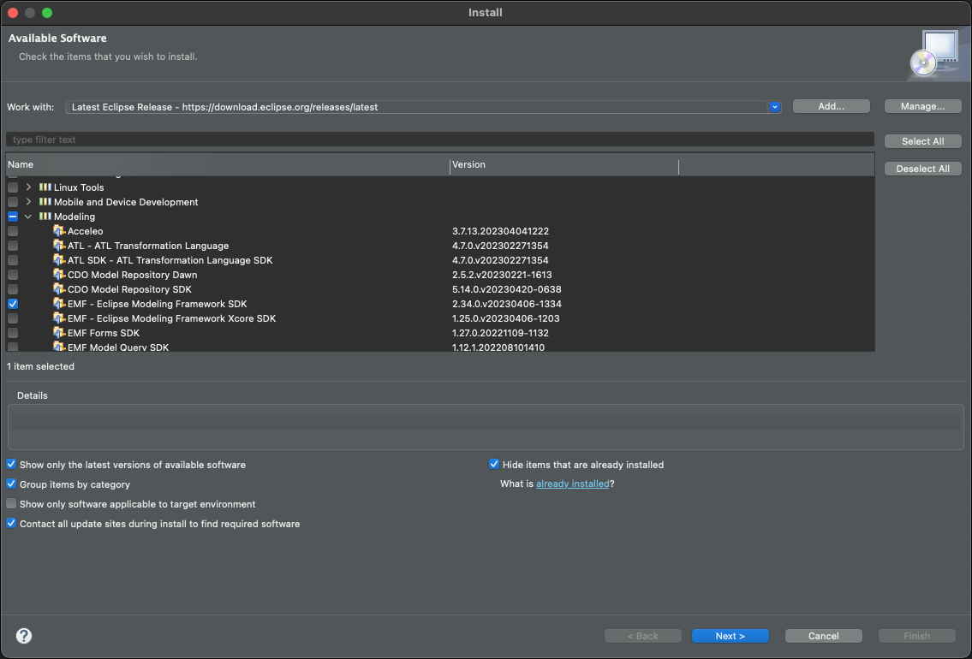This screenshot has height=659, width=972.
Task: Click the CDO Model Repository Dawn feature icon
Action: [x=57, y=275]
